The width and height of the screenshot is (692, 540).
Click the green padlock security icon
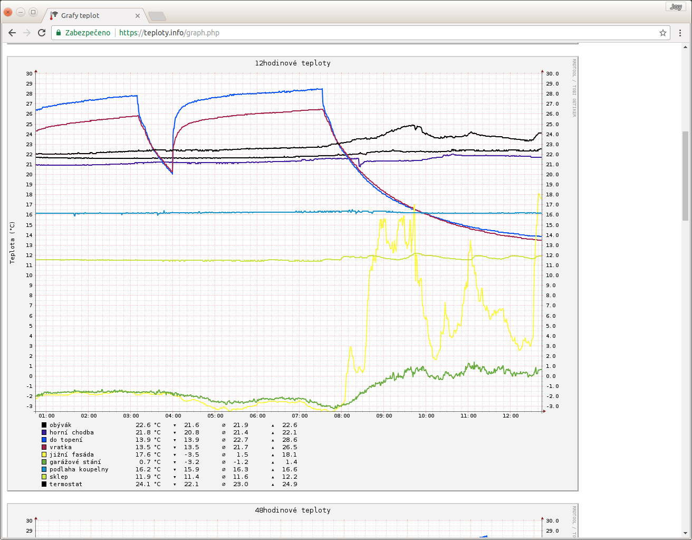(59, 33)
